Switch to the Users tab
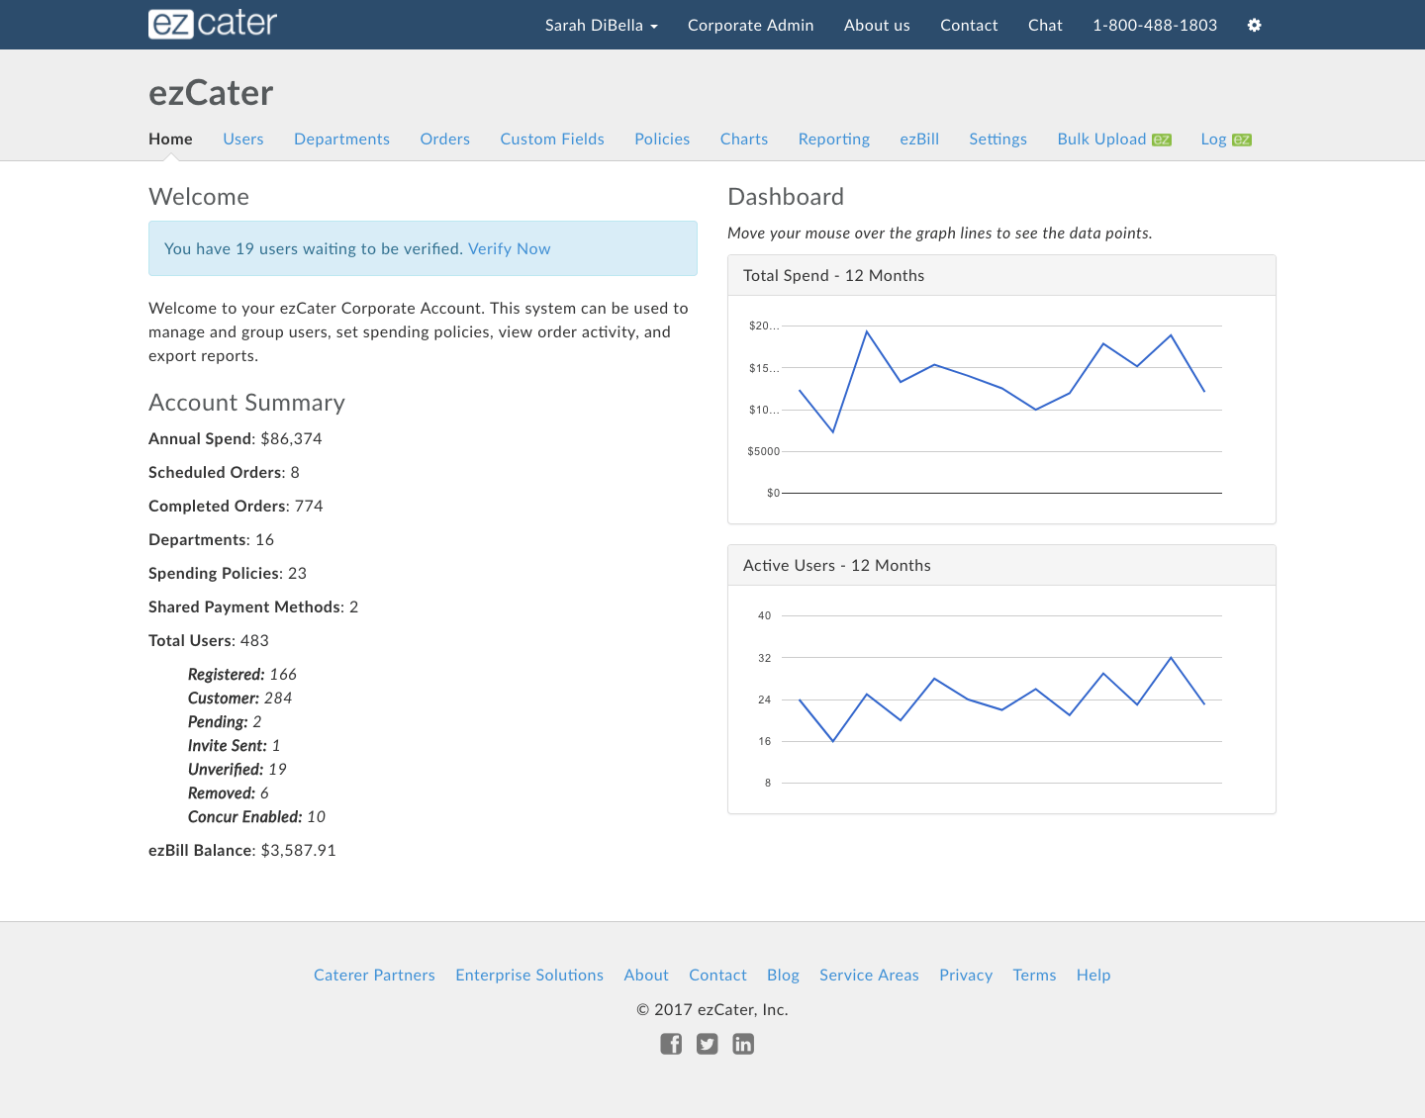 tap(243, 140)
